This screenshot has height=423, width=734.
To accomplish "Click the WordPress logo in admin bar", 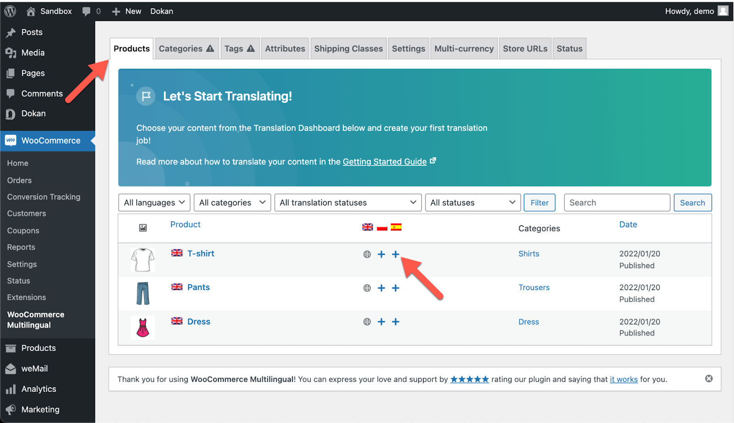I will 10,11.
